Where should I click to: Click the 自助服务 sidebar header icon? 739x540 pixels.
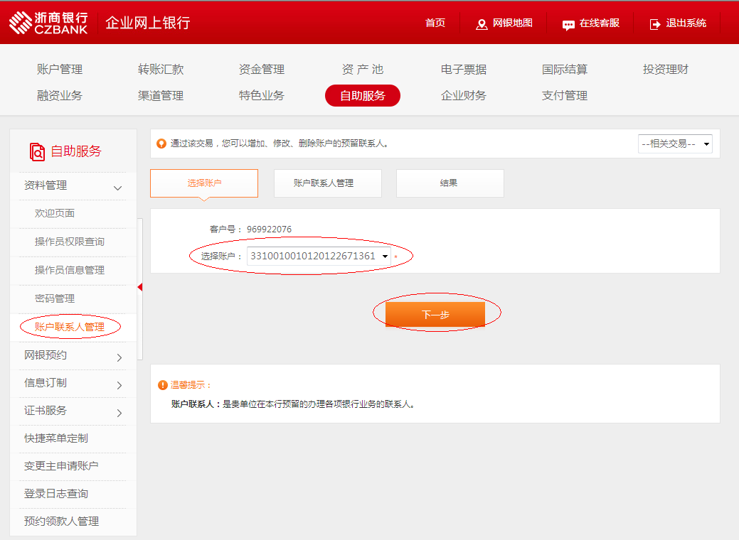37,151
